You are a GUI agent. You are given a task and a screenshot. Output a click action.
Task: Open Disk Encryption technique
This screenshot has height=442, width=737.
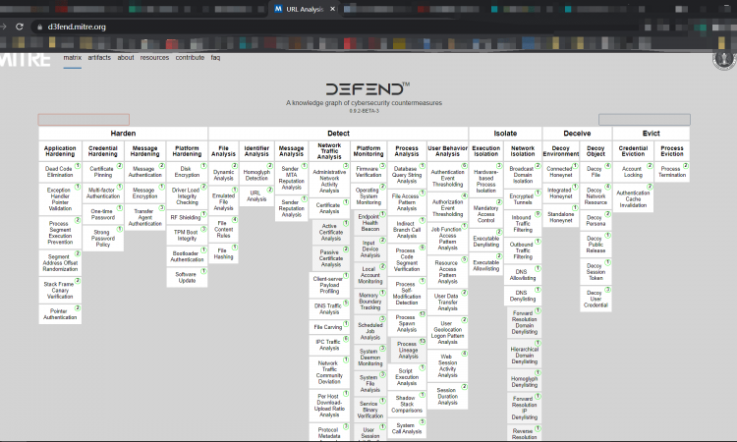(x=187, y=172)
